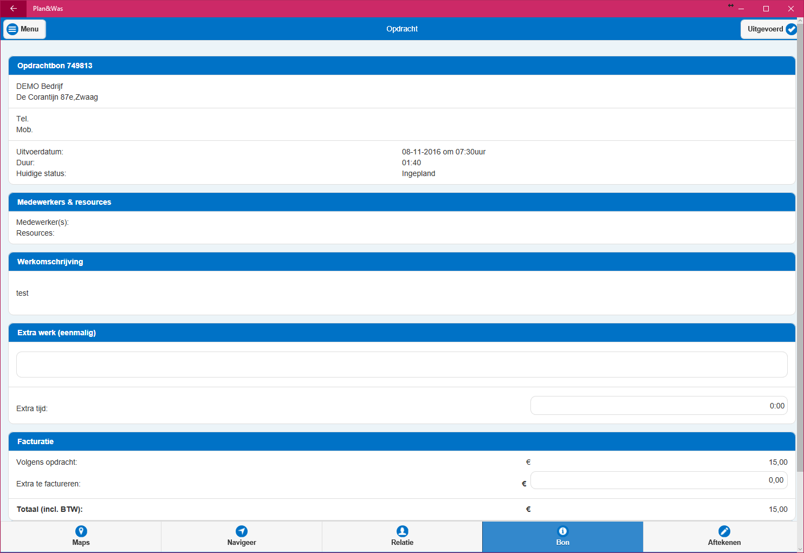Screen dimensions: 804x553
Task: Maximize the Plan&Was window
Action: (x=766, y=9)
